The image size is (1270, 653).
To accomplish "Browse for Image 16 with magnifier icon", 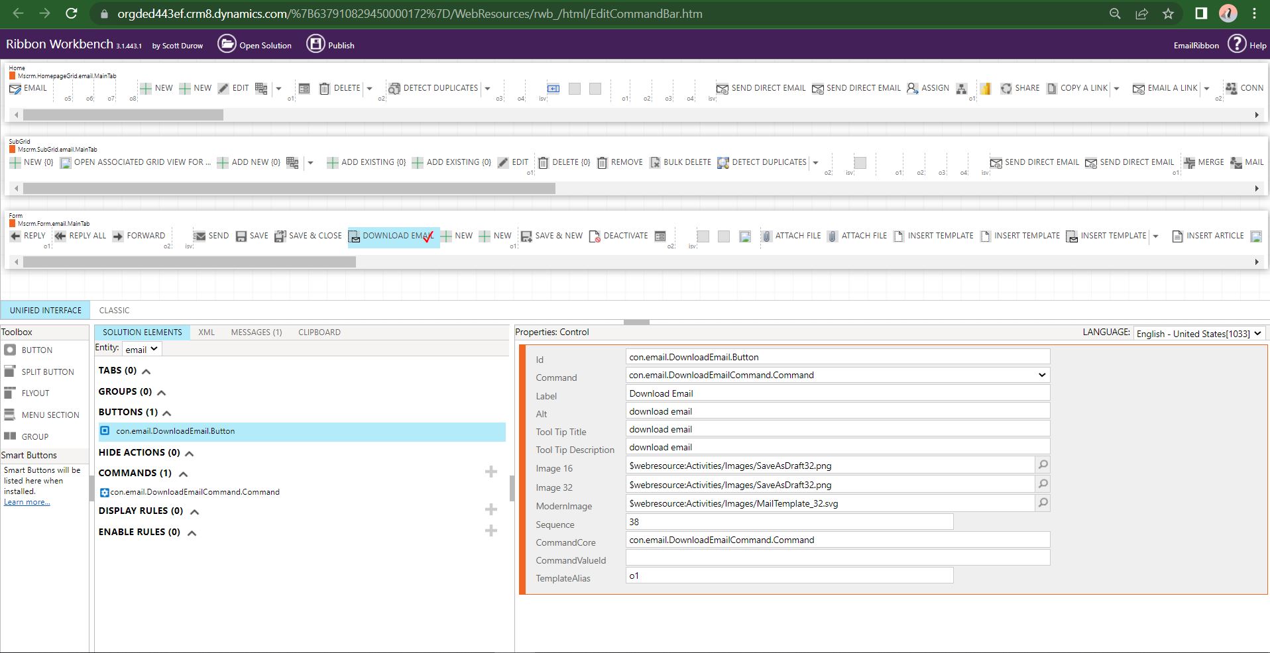I will coord(1043,465).
